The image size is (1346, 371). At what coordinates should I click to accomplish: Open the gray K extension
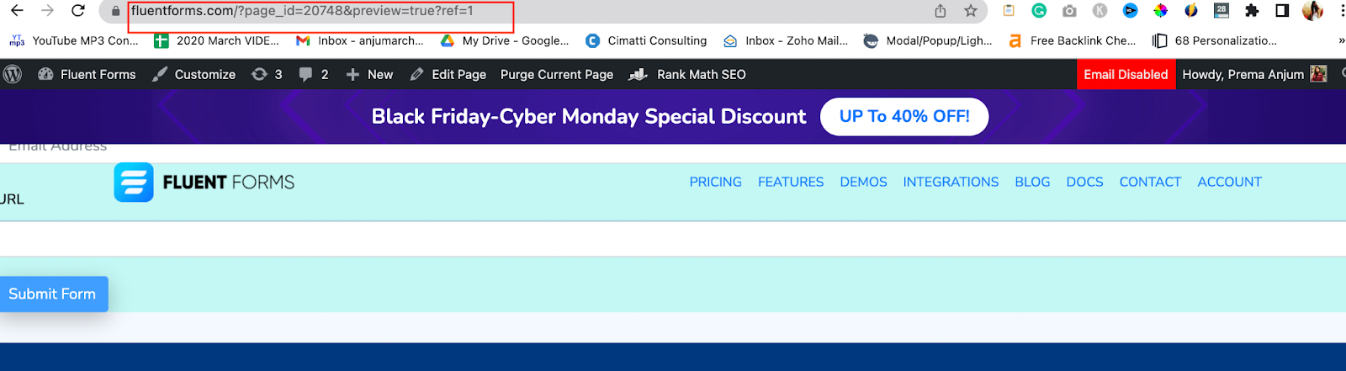coord(1100,11)
